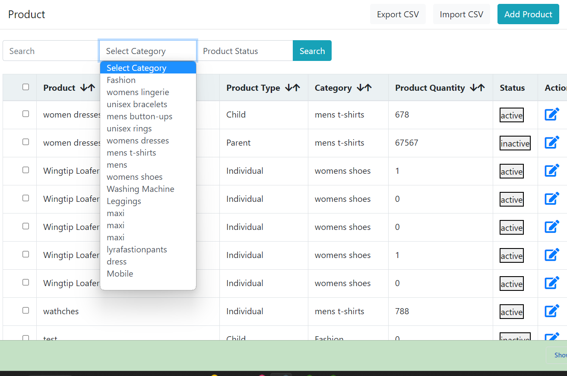Run the filter with the Search button
The image size is (567, 376).
(x=312, y=51)
